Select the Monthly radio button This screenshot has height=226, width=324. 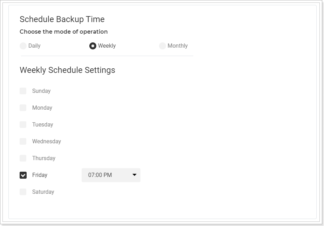(x=163, y=46)
